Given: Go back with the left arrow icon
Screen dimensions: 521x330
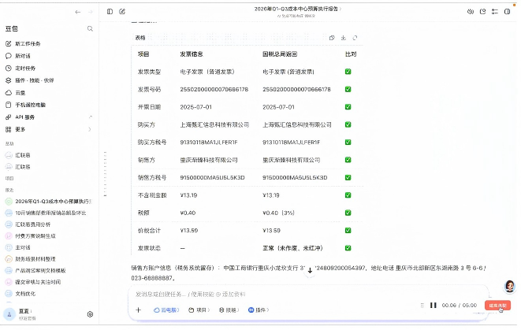Looking at the screenshot, I should pos(78,12).
